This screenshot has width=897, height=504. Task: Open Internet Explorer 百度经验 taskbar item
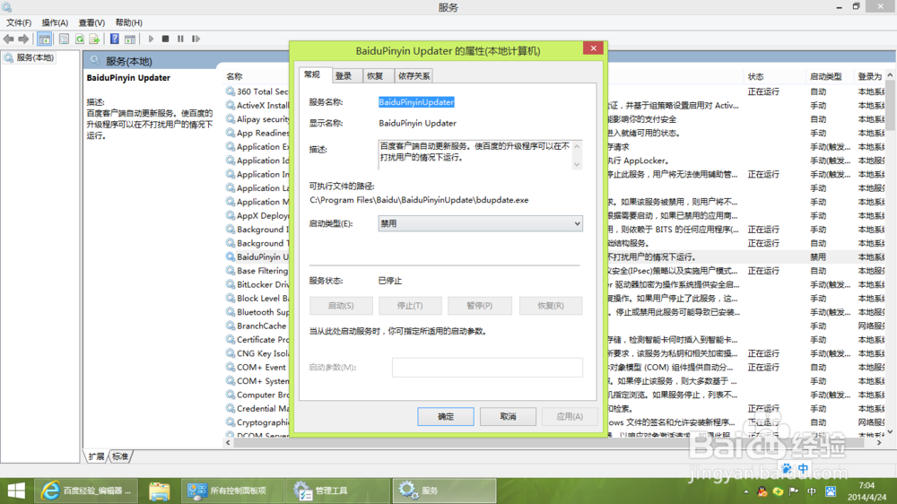coord(87,491)
